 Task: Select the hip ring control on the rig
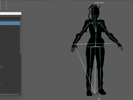pos(95,47)
